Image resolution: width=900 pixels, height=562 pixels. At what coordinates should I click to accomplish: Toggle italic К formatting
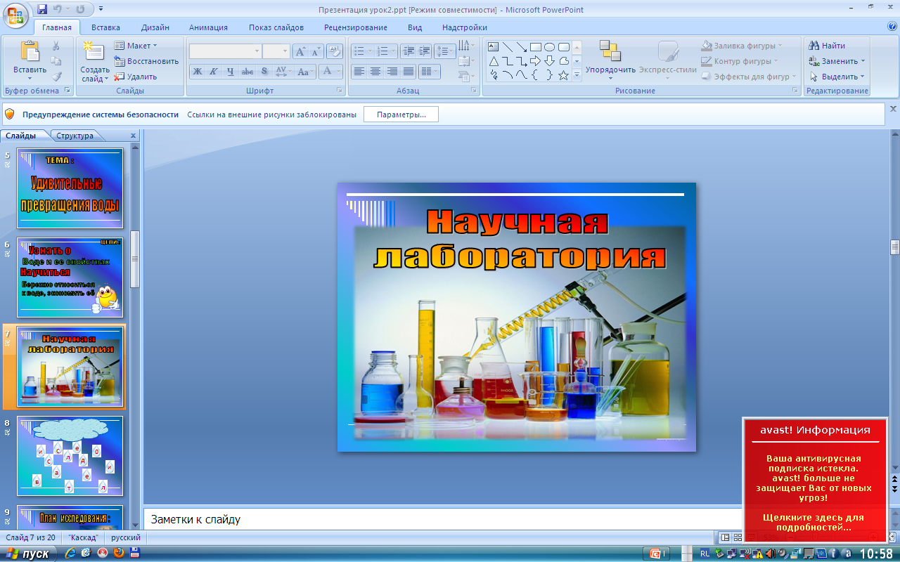point(213,71)
